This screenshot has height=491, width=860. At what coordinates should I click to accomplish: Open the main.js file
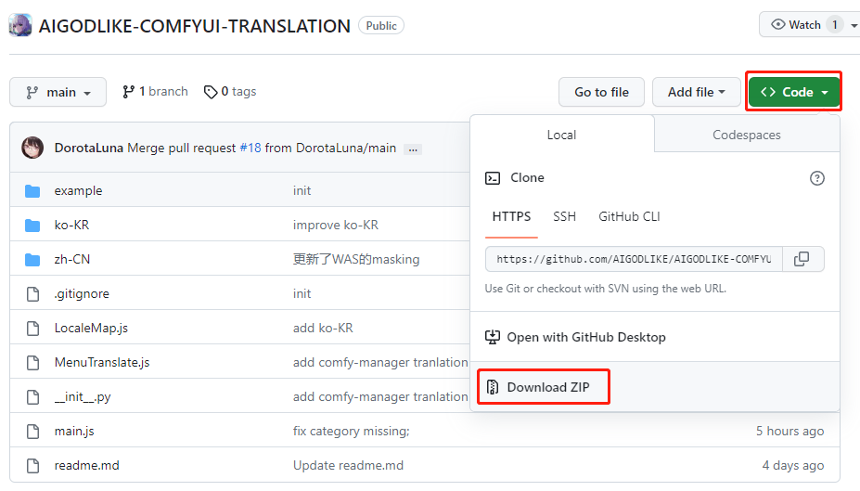point(74,432)
